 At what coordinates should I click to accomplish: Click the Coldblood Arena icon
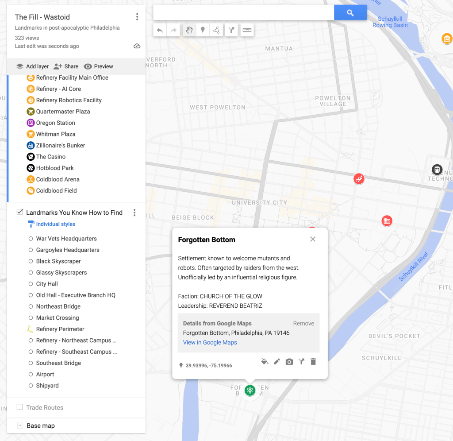[31, 179]
